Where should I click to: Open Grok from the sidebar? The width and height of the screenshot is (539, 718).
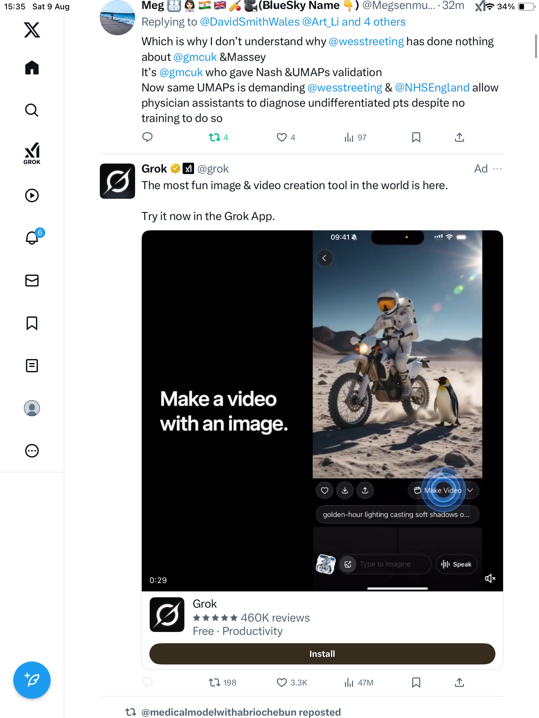[32, 153]
